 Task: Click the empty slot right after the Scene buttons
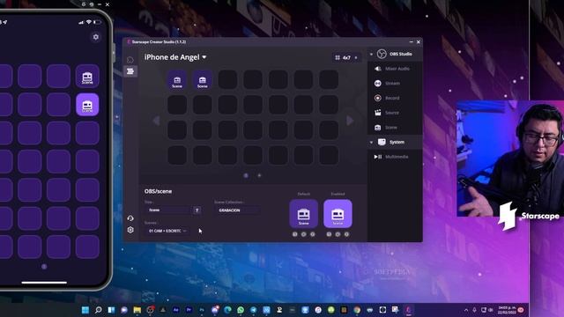(227, 80)
